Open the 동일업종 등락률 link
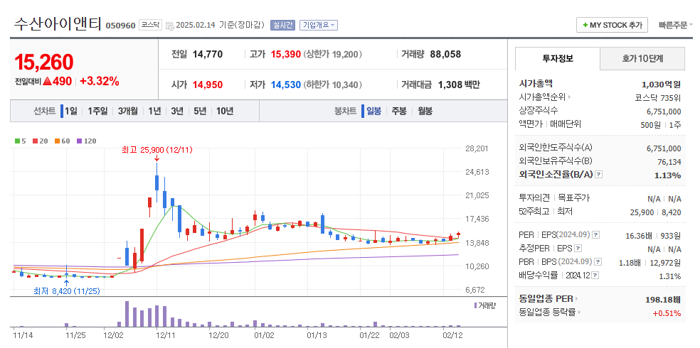700x348 pixels. (x=550, y=312)
